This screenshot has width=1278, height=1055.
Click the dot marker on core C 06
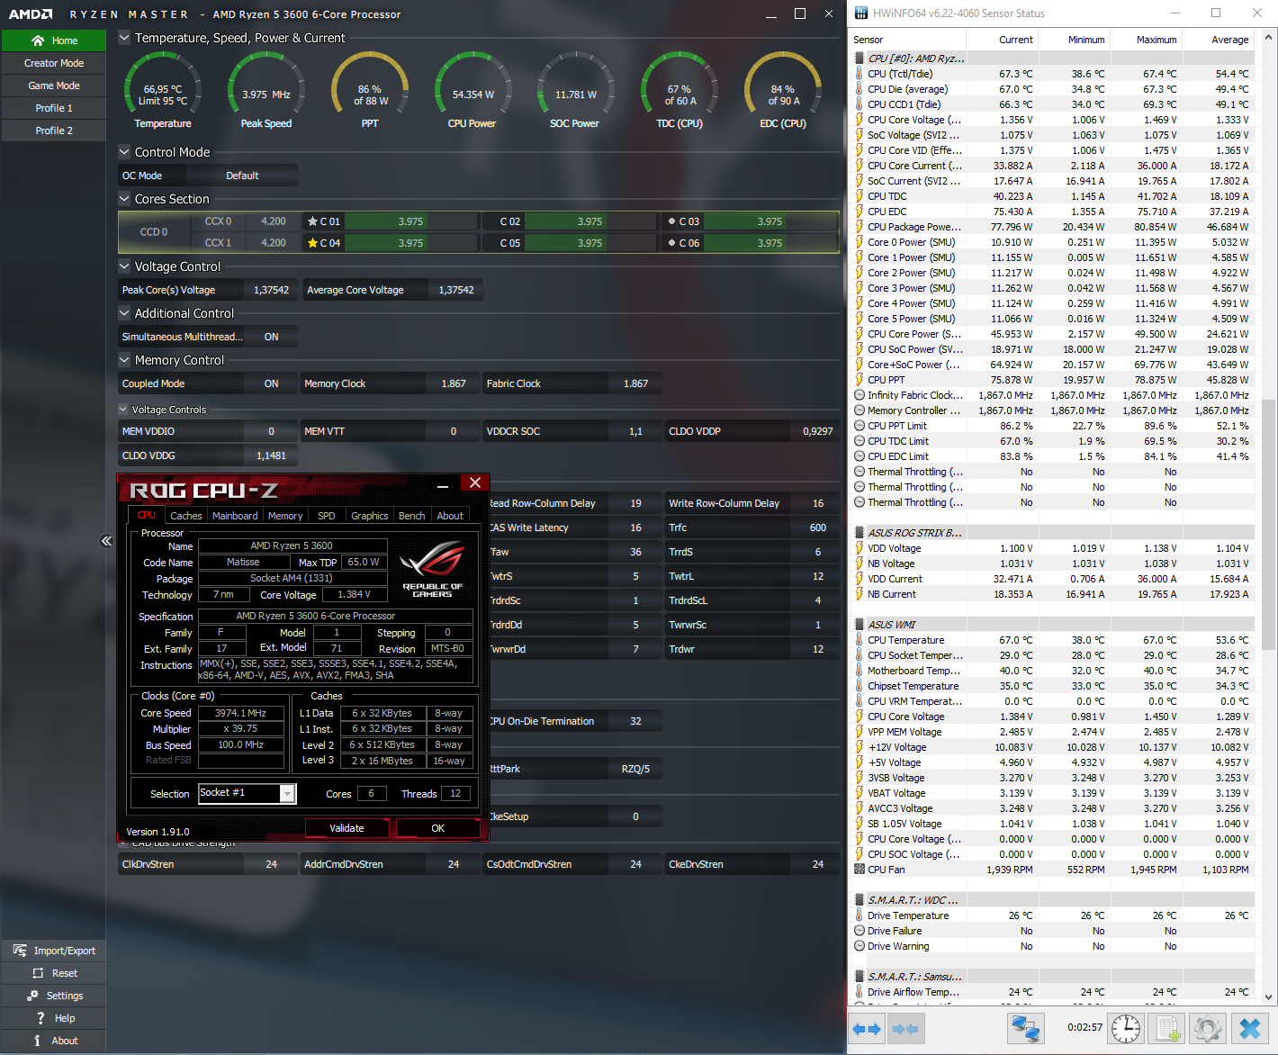click(671, 243)
